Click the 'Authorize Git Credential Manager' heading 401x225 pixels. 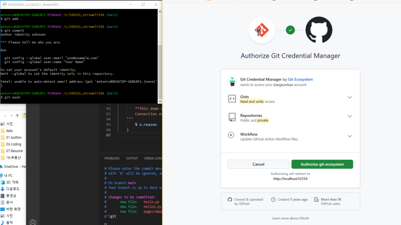290,56
